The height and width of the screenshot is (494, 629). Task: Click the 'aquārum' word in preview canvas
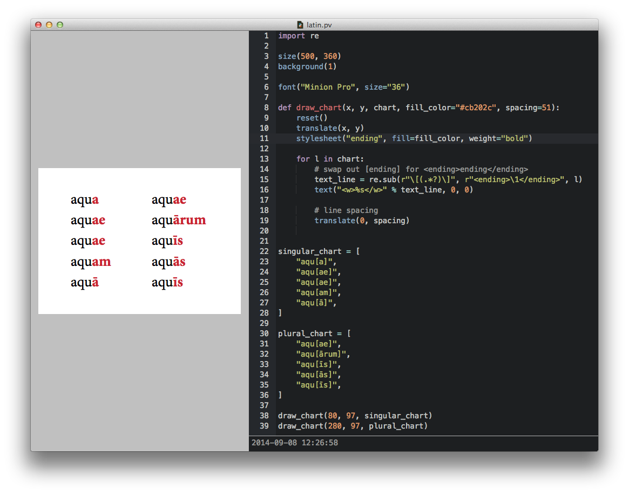179,220
